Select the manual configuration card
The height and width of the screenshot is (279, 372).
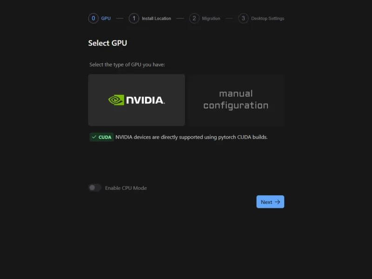point(236,100)
